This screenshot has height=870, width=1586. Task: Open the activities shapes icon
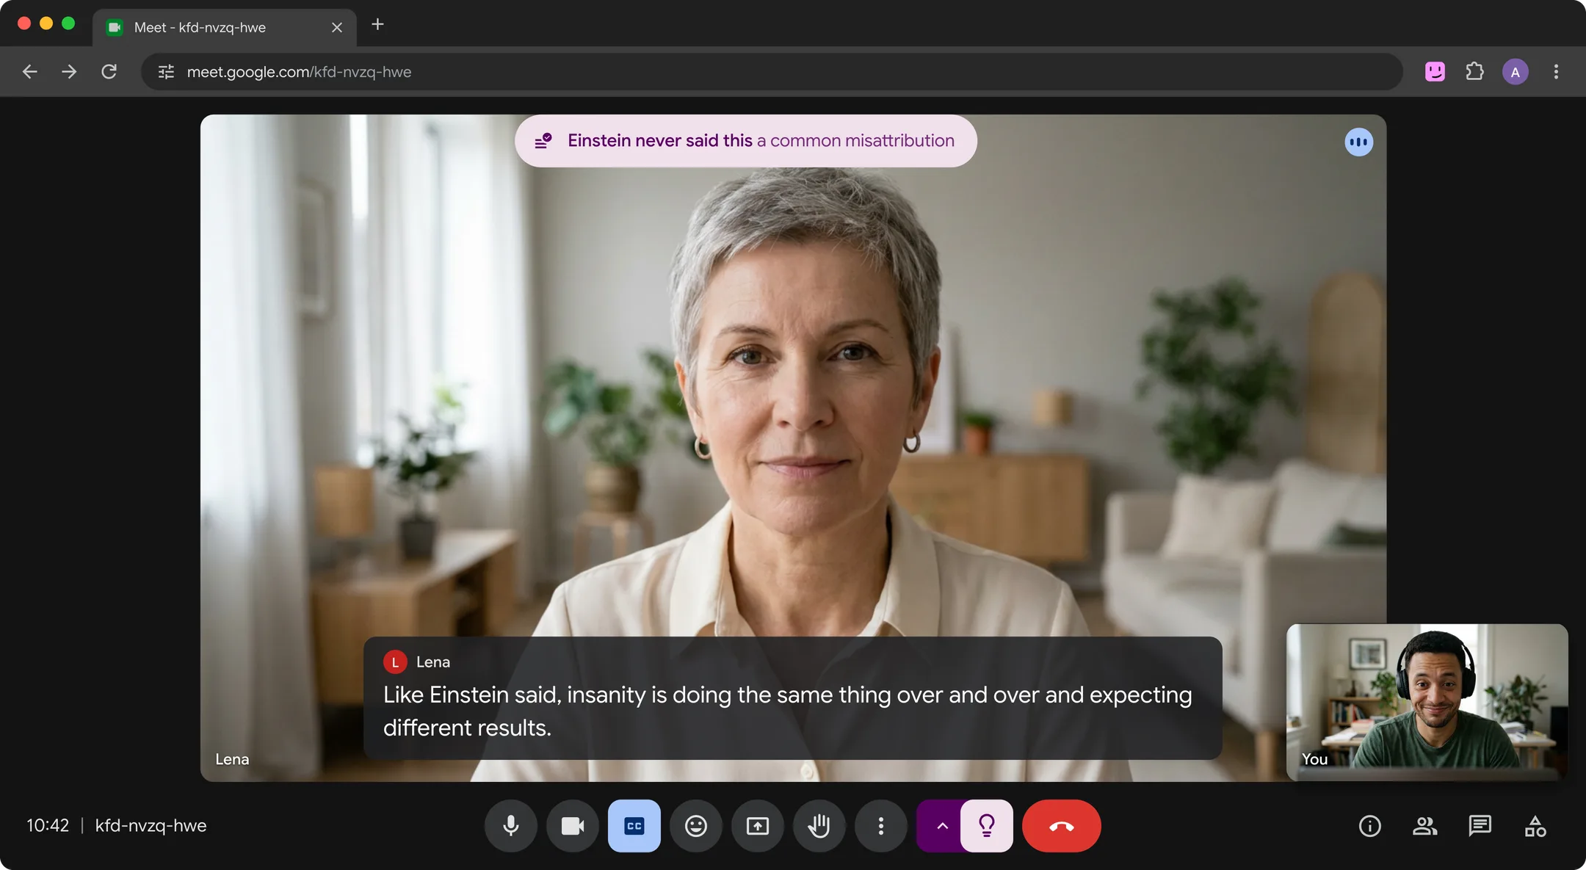coord(1535,826)
